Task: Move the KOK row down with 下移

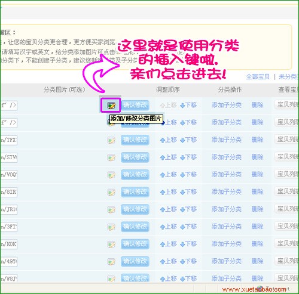Action: point(188,244)
